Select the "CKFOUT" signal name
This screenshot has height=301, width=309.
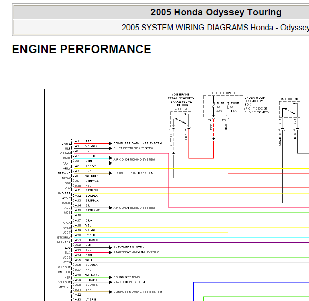tap(64, 267)
